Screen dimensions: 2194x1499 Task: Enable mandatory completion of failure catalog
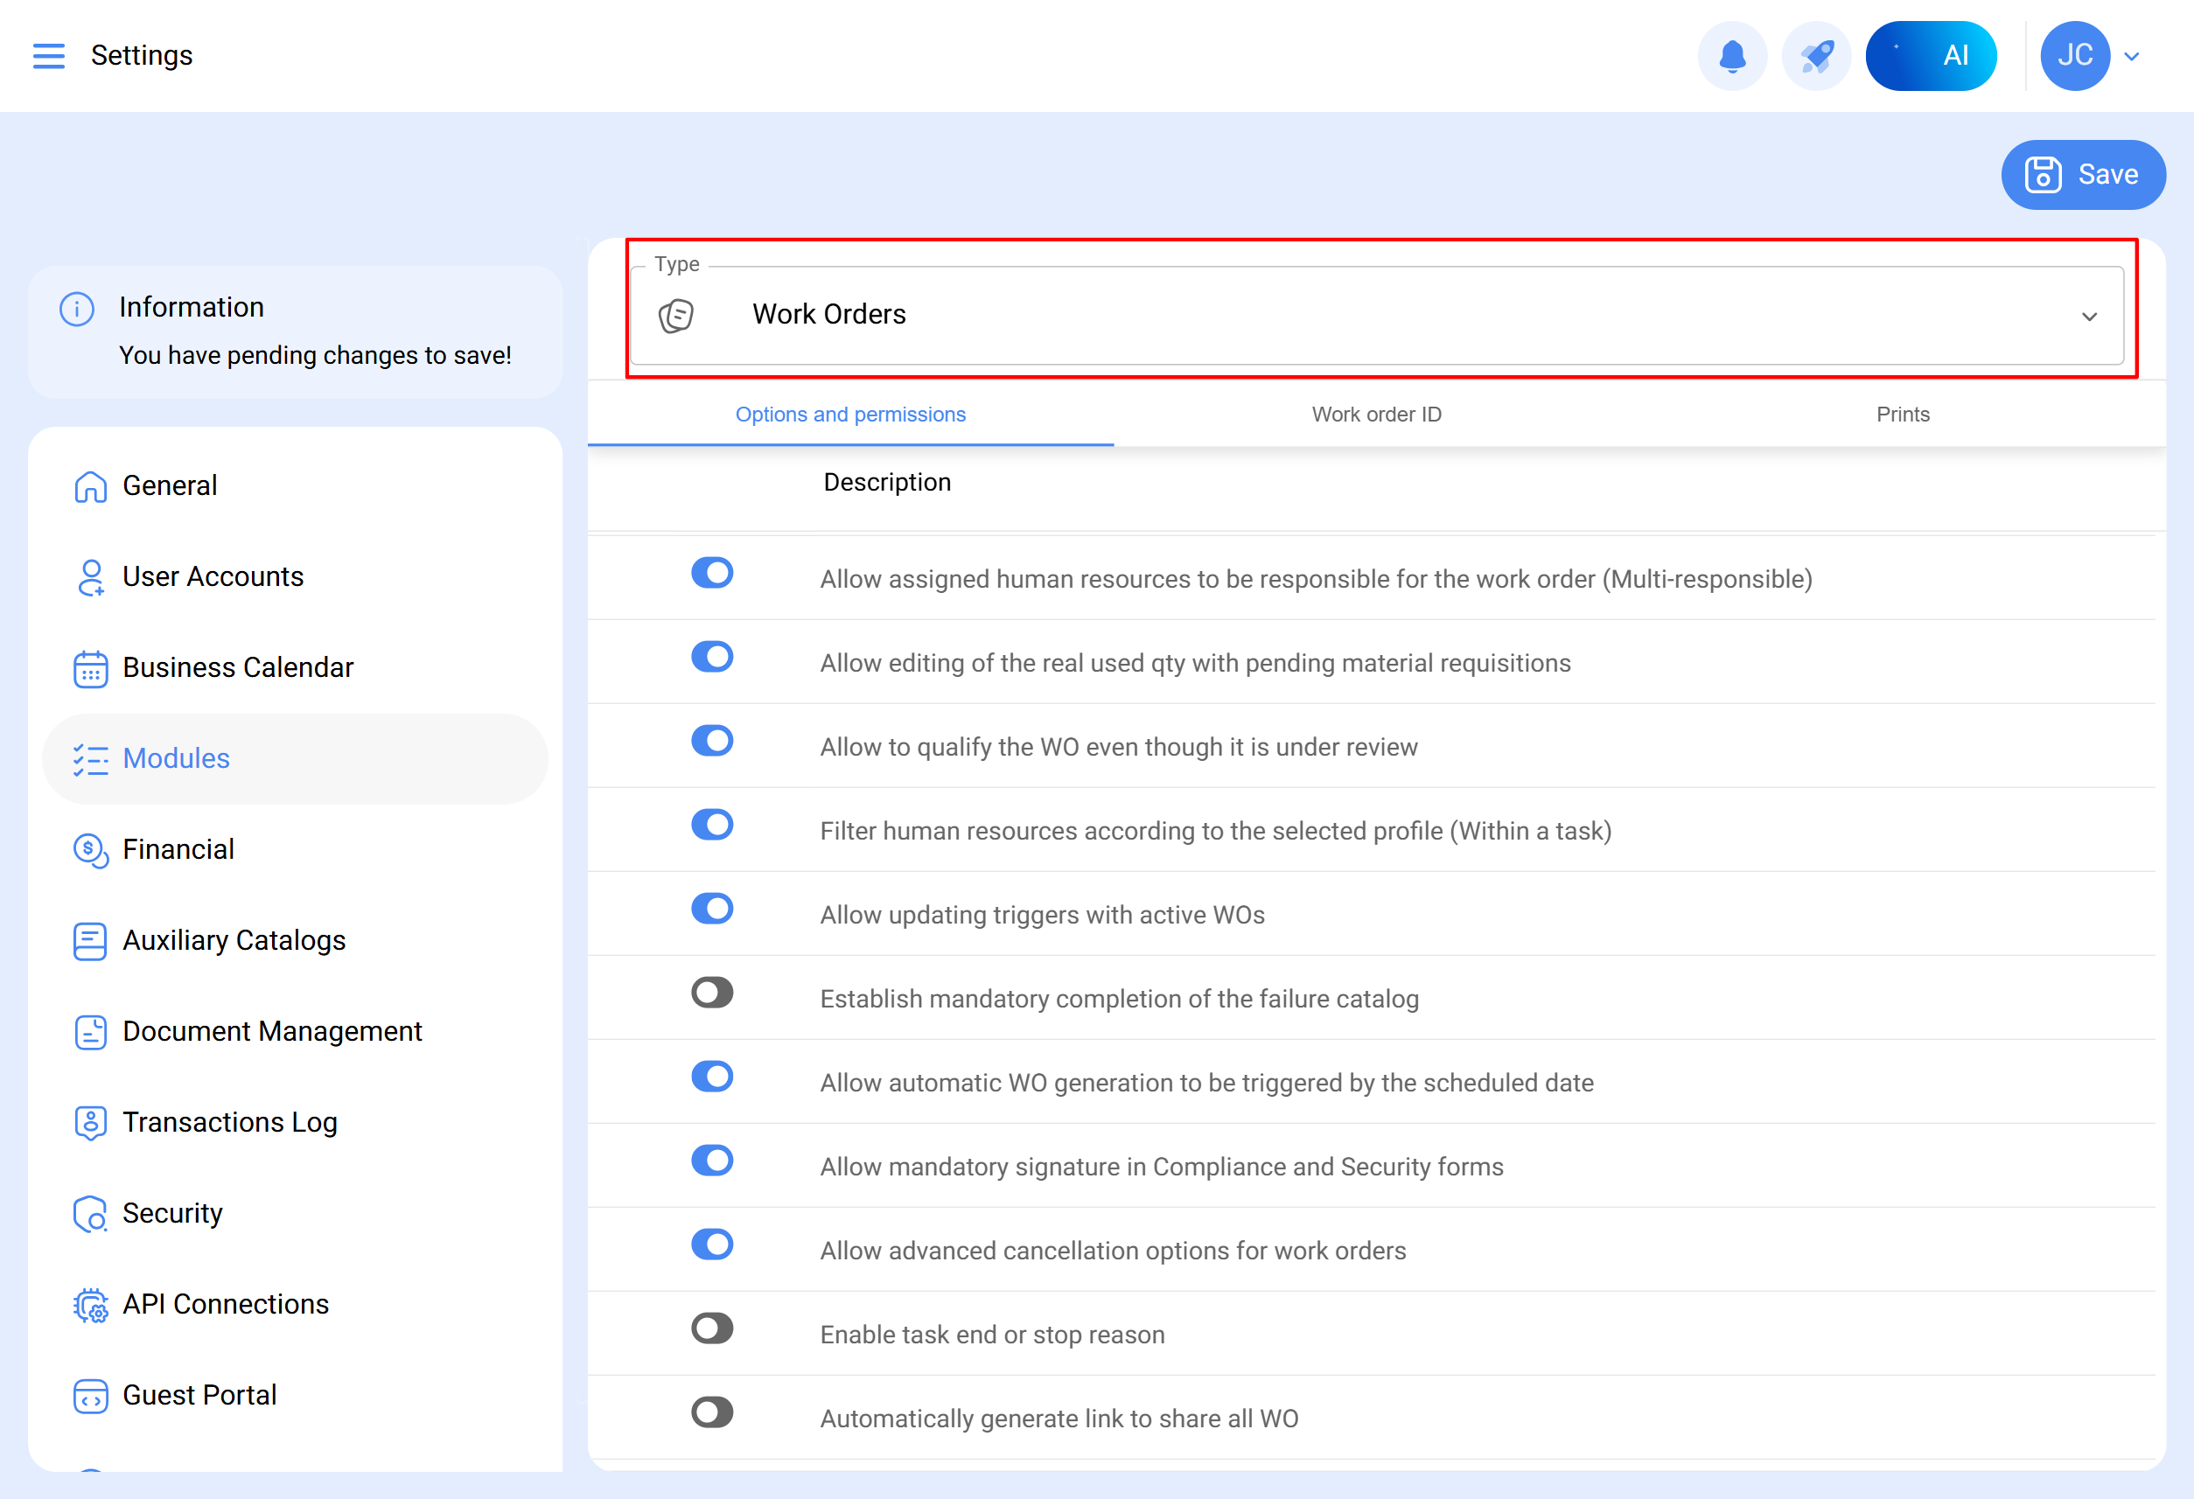712,992
